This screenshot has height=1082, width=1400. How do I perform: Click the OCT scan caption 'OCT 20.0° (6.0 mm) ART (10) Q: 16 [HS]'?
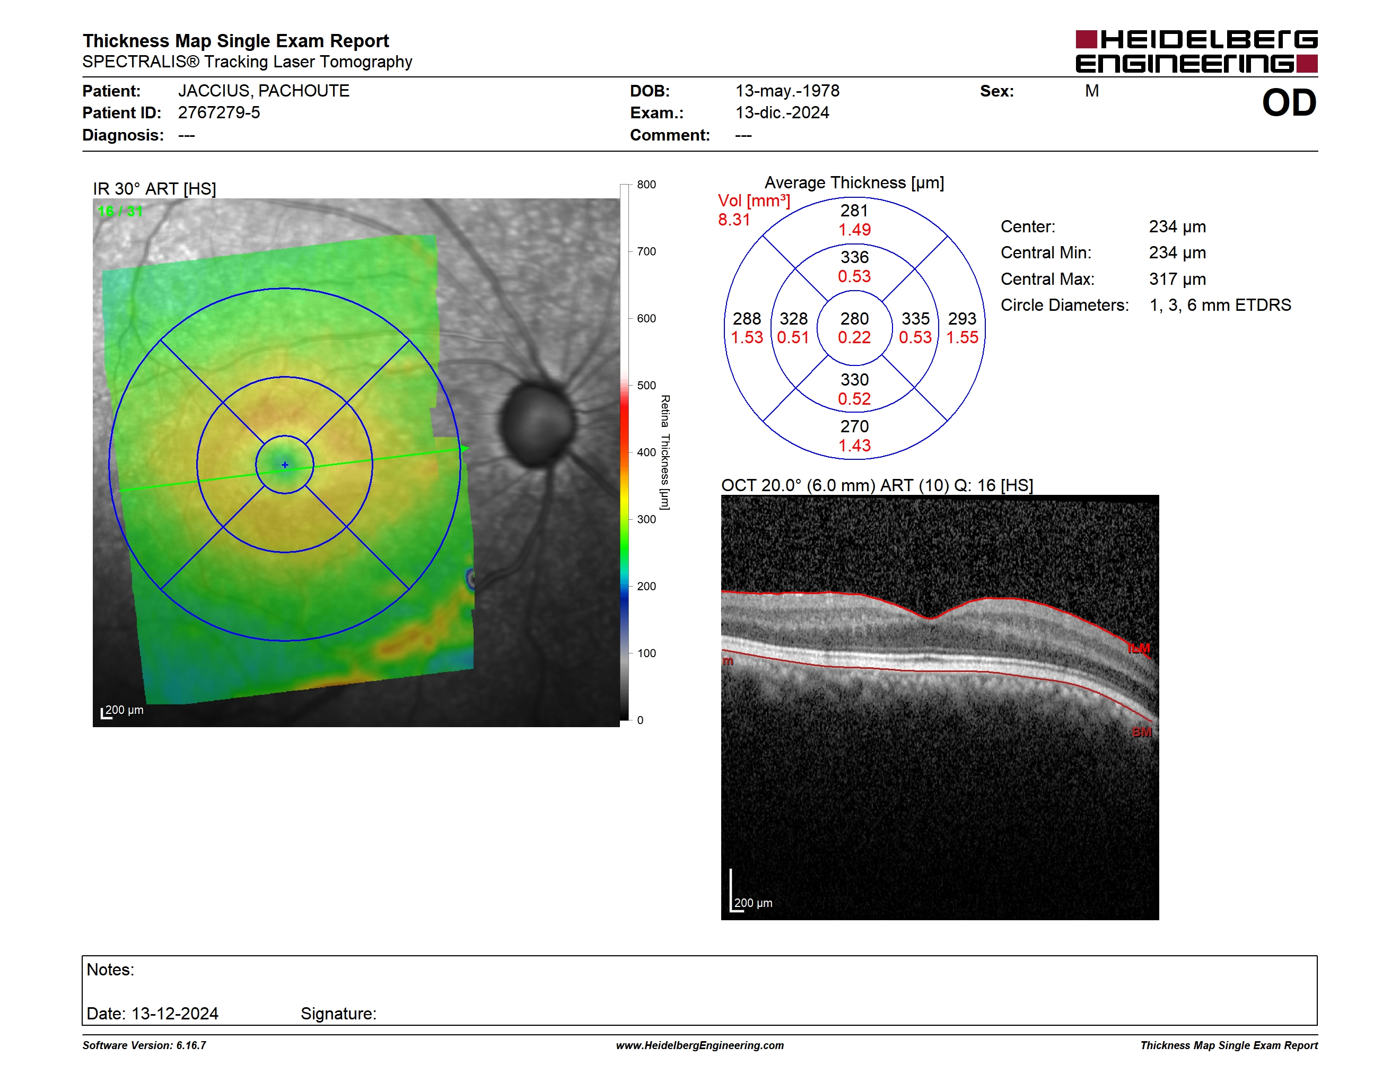coord(877,485)
